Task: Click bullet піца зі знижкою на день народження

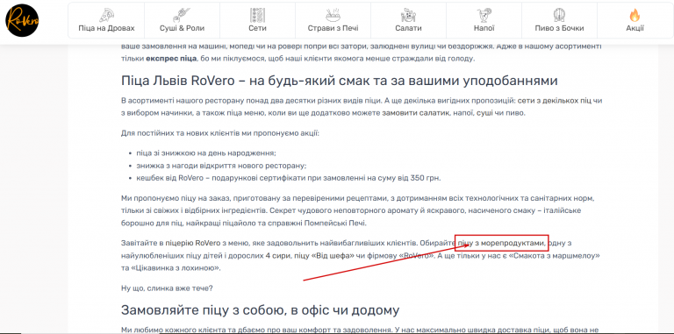Action: pos(206,153)
